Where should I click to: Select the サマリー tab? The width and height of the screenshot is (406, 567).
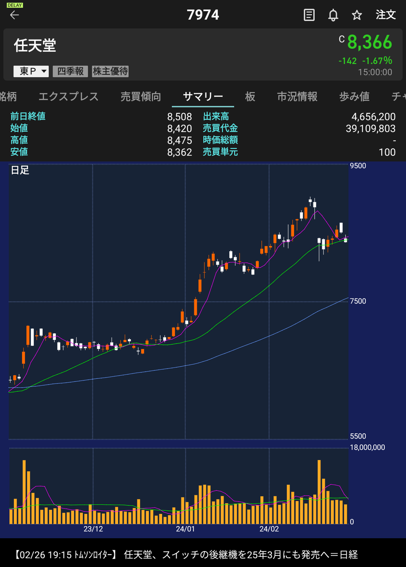[x=203, y=96]
